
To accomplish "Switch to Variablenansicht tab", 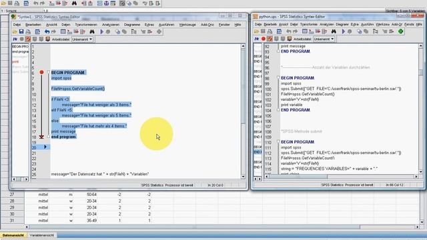I will point(41,235).
